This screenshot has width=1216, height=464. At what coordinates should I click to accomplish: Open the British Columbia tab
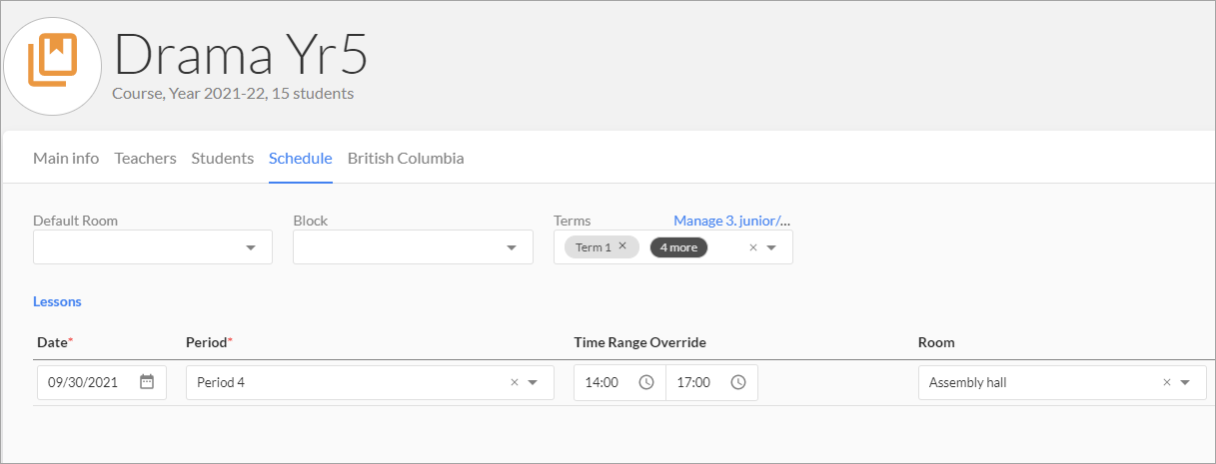(406, 159)
